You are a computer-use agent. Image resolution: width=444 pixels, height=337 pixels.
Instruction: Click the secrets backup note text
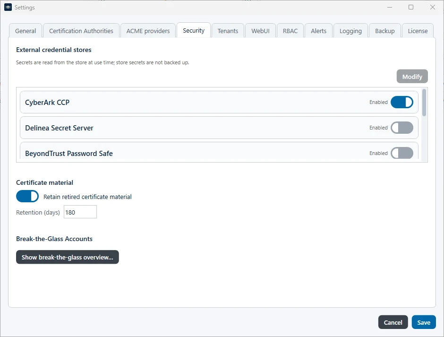point(102,62)
